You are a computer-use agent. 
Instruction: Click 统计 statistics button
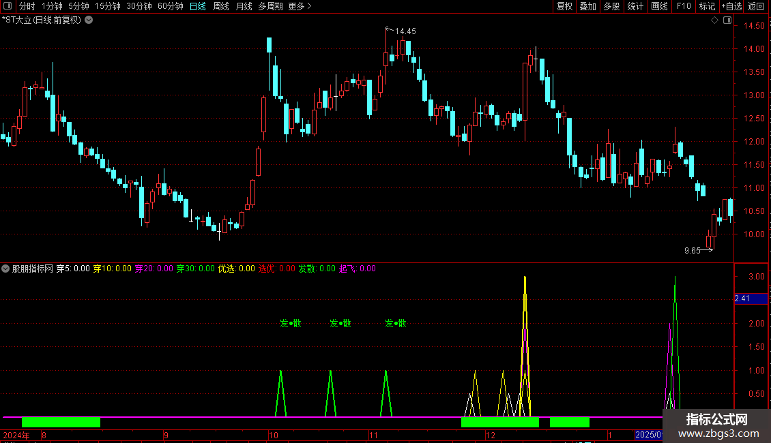(x=635, y=6)
